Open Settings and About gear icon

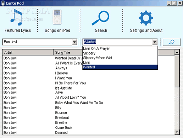click(146, 18)
